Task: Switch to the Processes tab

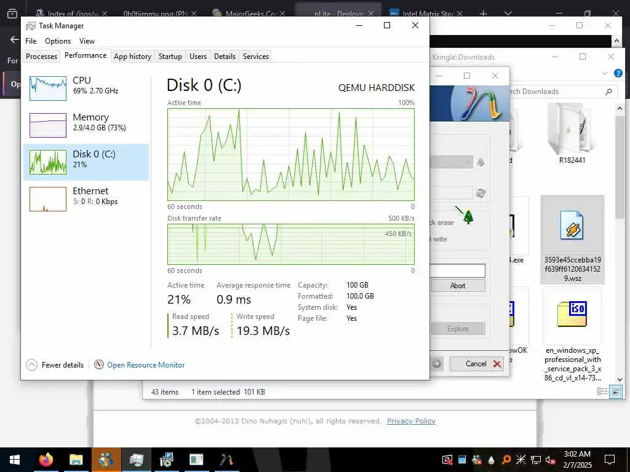Action: pyautogui.click(x=41, y=56)
